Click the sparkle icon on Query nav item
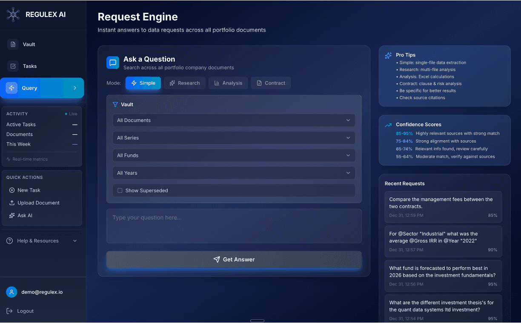Screen dimensions: 521x323 tap(12, 88)
